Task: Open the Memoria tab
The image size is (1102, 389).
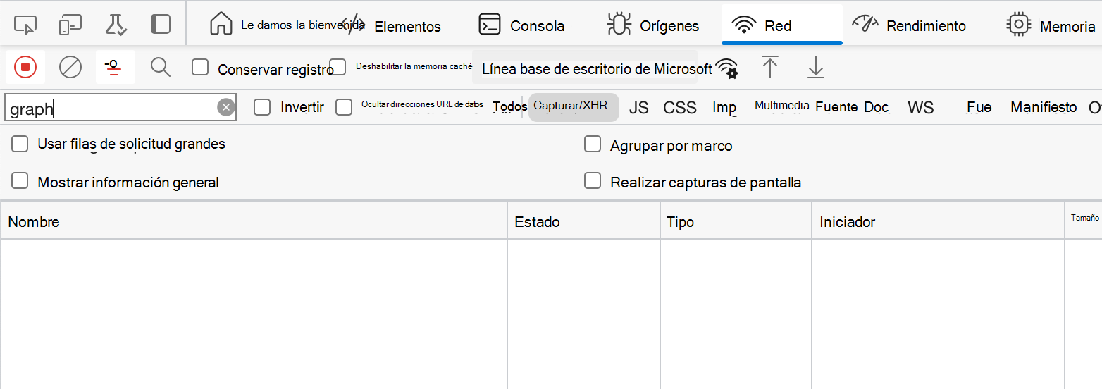Action: [x=1051, y=25]
